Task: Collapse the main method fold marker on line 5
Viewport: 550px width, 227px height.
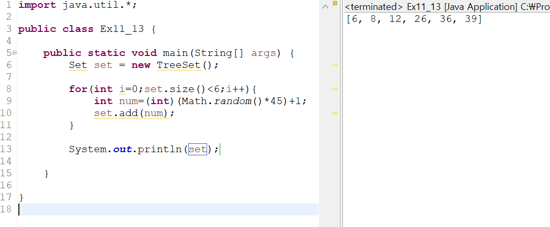Action: [x=14, y=53]
